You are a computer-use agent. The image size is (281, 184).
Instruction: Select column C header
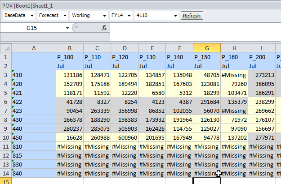[x=97, y=48]
